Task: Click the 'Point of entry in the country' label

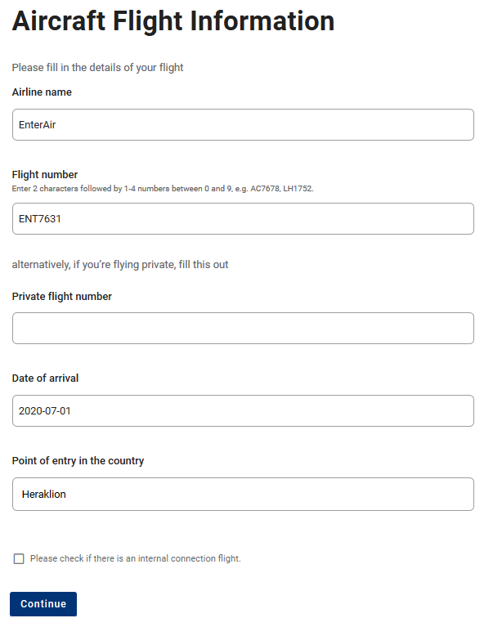Action: [78, 461]
